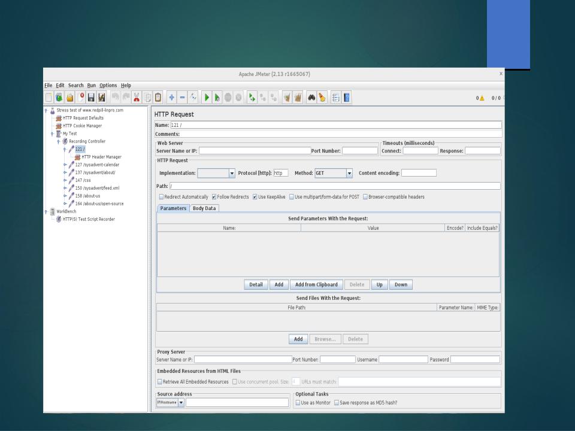Click the Cut scissors icon
575x431 pixels.
tap(137, 98)
